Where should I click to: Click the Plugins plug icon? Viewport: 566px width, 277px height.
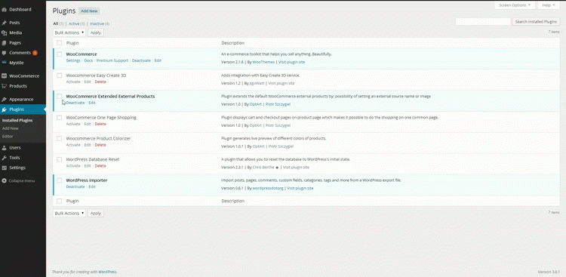(4, 109)
